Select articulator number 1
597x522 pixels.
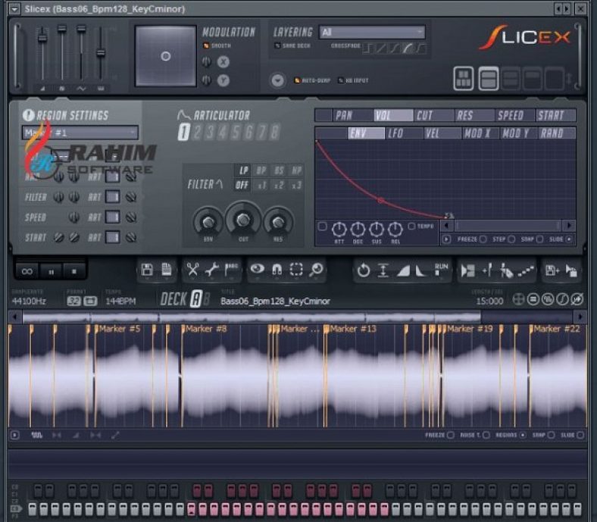(x=183, y=133)
